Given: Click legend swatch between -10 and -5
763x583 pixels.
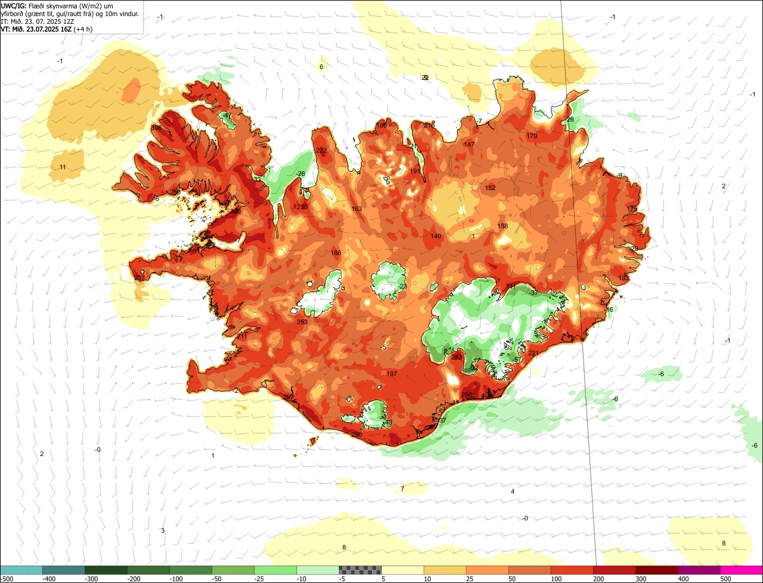Looking at the screenshot, I should [318, 570].
